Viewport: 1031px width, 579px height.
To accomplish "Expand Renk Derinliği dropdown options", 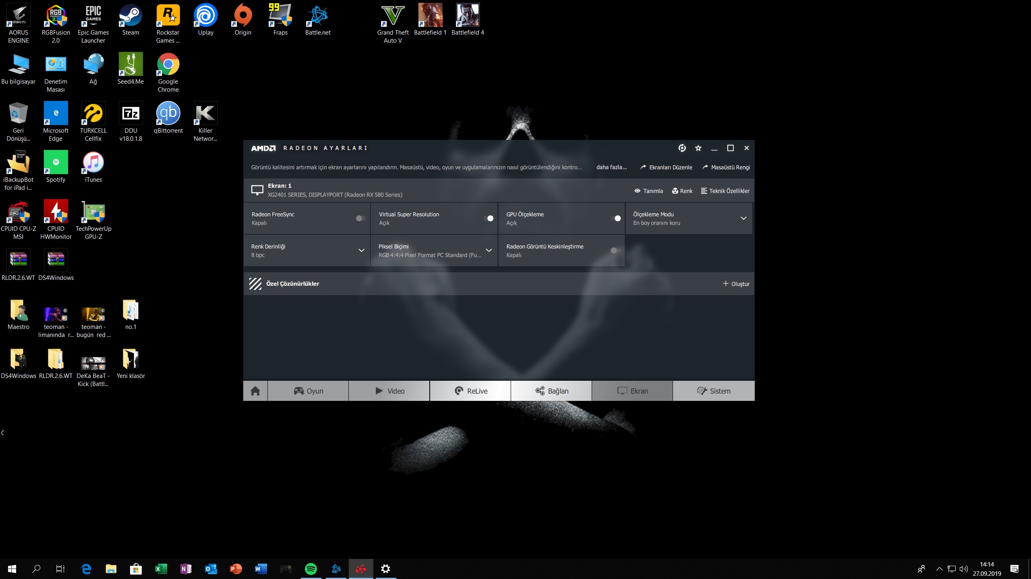I will pos(361,250).
